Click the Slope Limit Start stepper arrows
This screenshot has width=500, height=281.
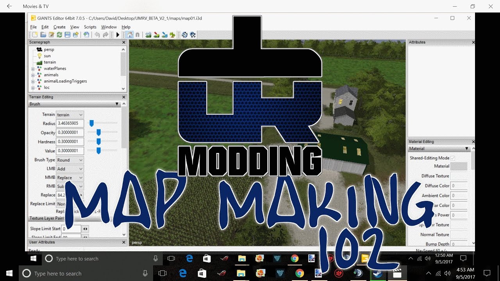pos(85,229)
